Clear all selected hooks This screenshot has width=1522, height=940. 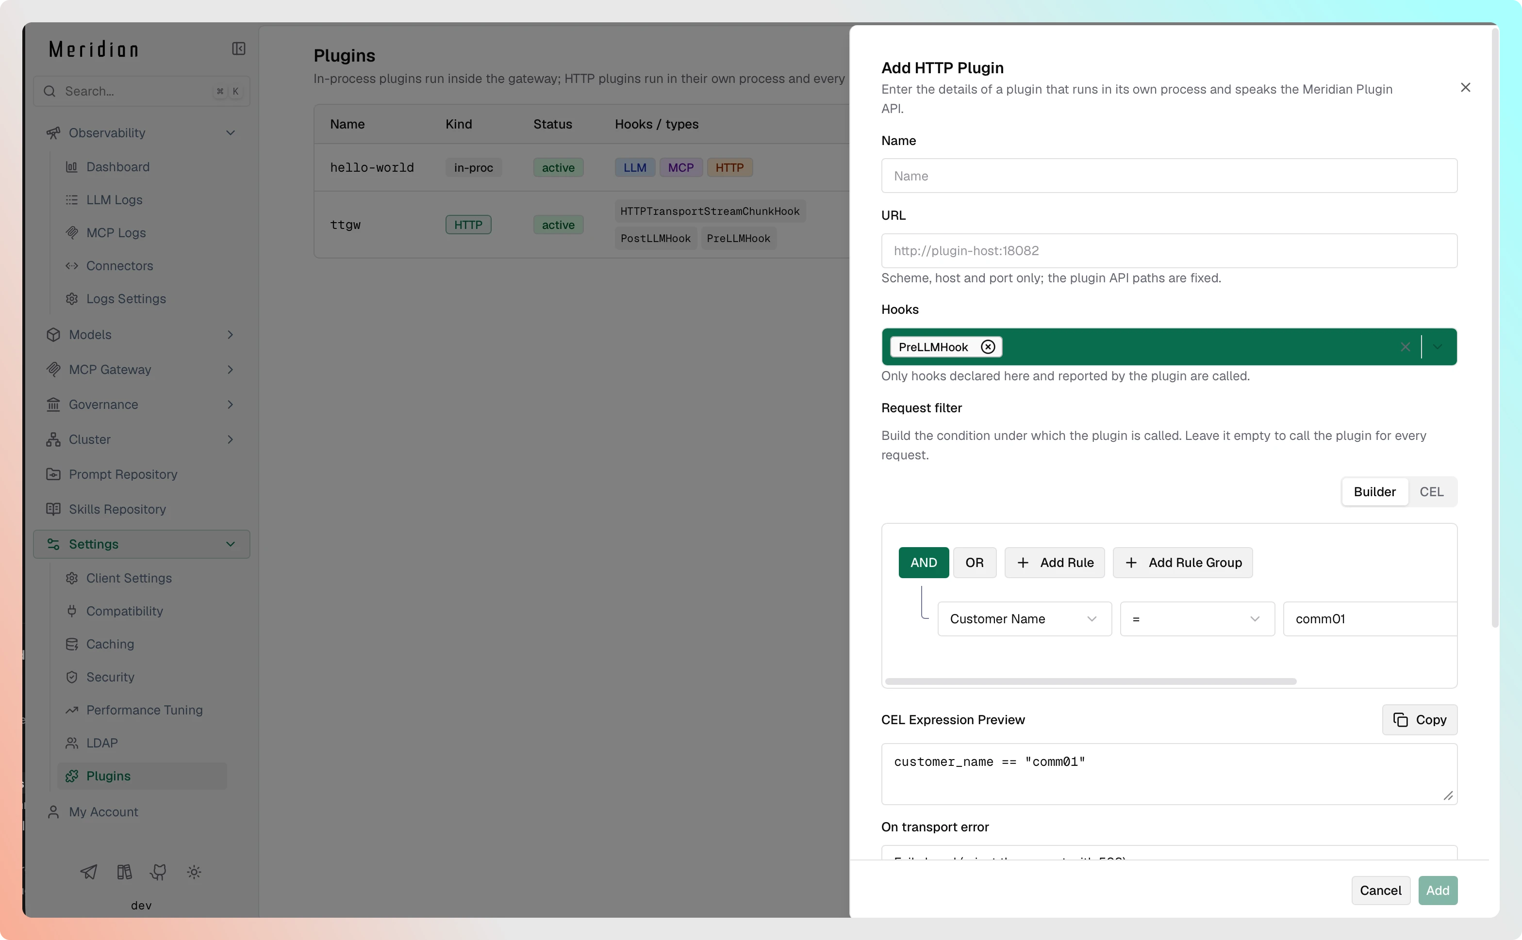[1405, 347]
